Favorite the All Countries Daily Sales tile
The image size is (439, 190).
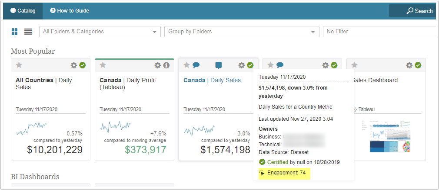point(19,65)
